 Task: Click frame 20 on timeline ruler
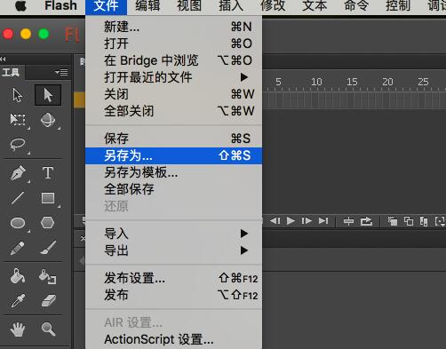click(x=387, y=82)
